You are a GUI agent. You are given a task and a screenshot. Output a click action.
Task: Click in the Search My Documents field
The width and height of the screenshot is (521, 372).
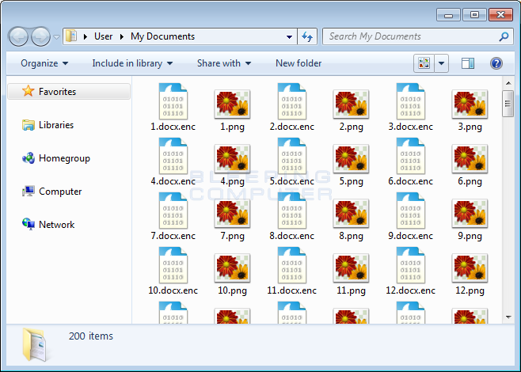[x=409, y=36]
